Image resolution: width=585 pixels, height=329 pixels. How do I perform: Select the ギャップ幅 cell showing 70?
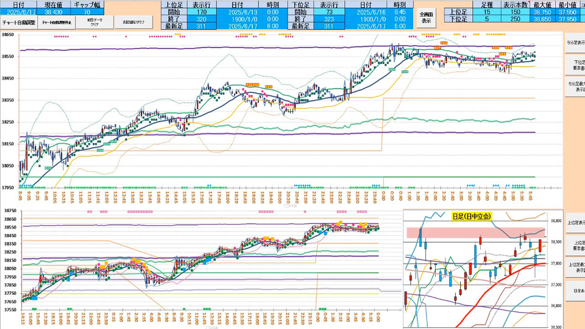pos(87,12)
